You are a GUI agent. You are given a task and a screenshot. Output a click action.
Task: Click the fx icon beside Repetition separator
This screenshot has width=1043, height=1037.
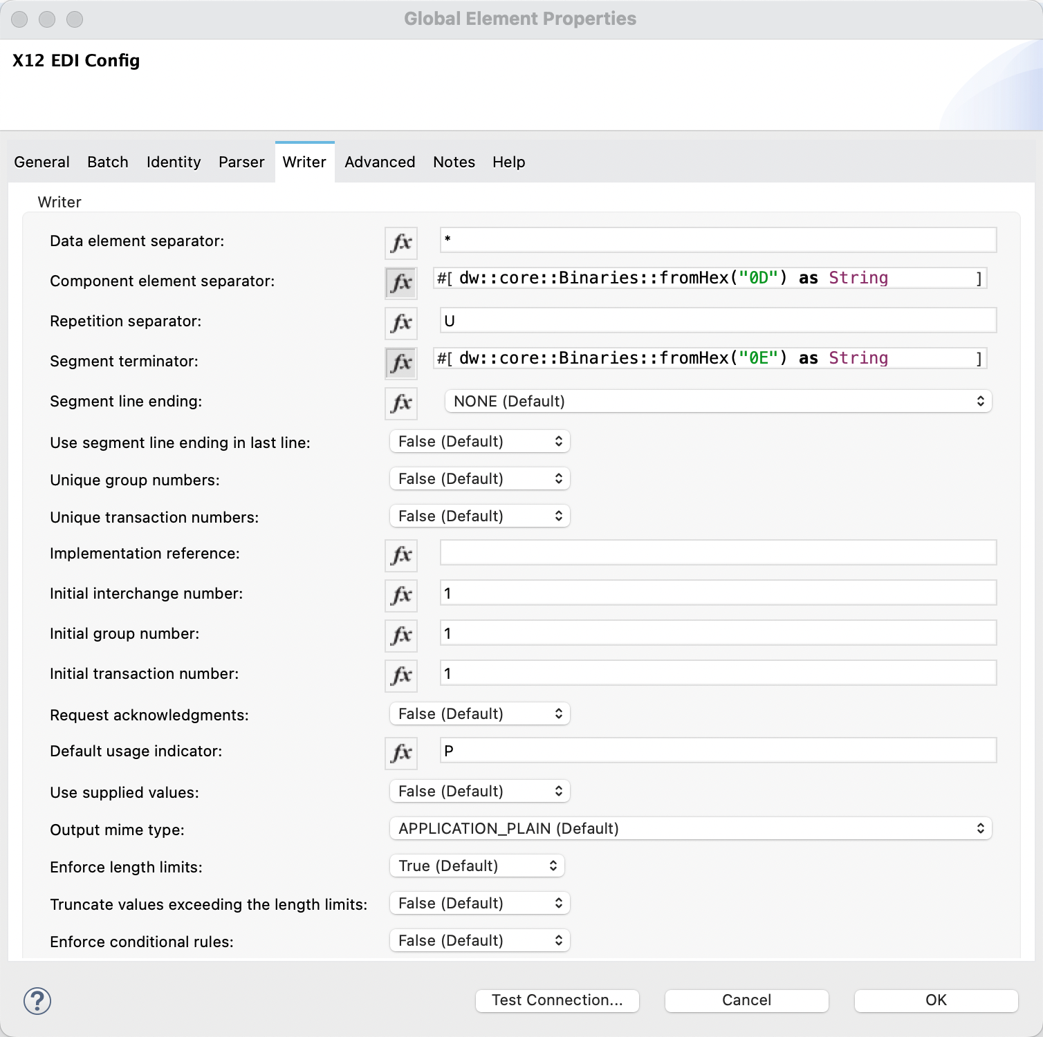401,323
